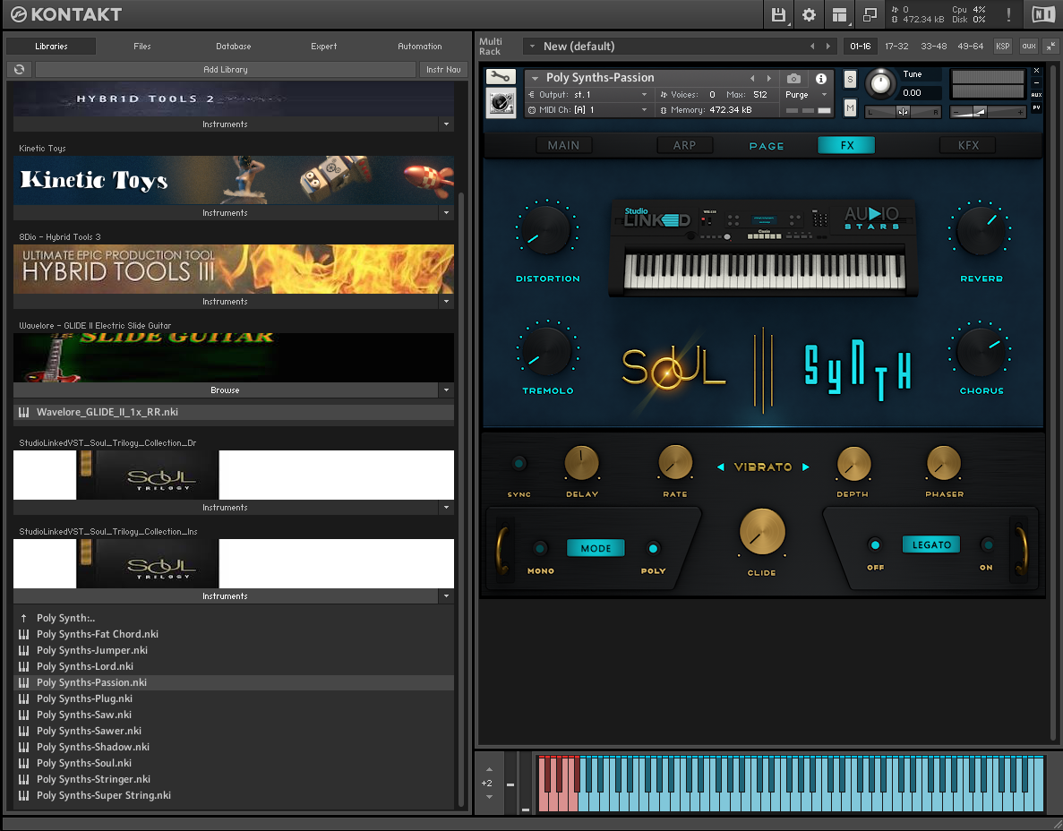Open Slide Guitar Browse dropdown arrow
This screenshot has width=1063, height=831.
click(446, 390)
